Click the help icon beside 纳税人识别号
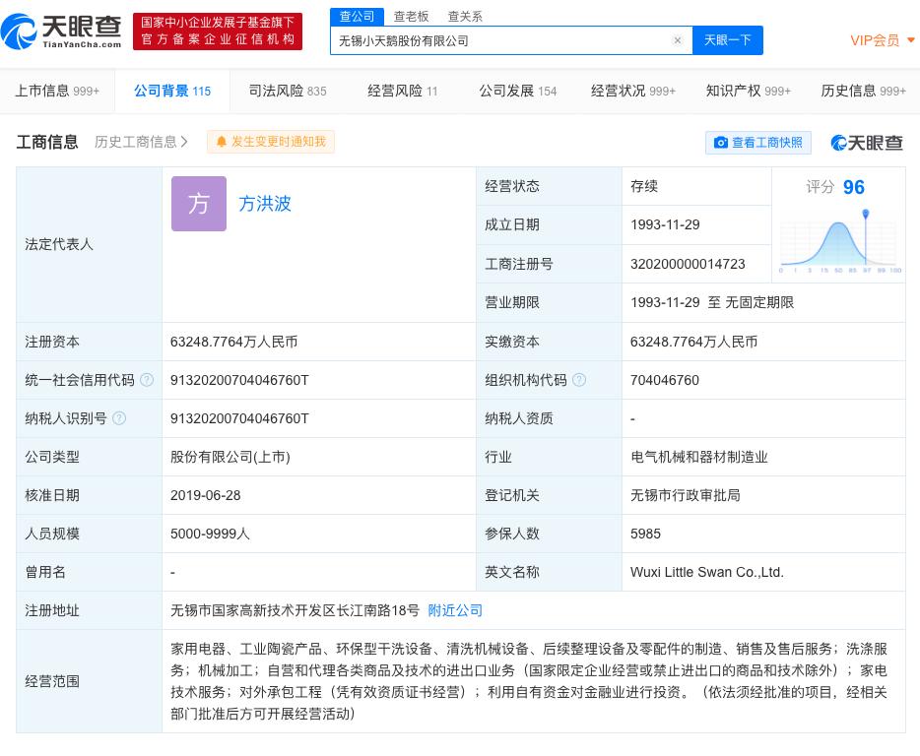This screenshot has width=920, height=756. (119, 418)
